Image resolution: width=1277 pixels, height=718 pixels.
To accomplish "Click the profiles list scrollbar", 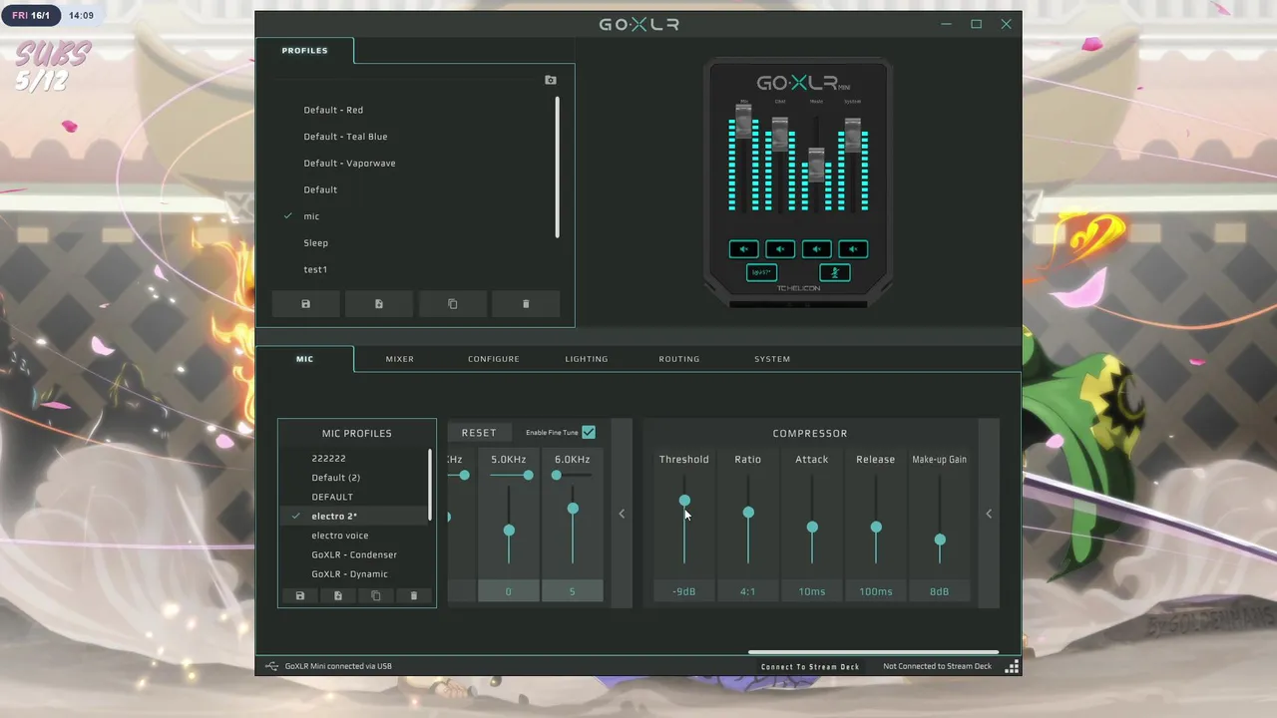I will [x=557, y=168].
